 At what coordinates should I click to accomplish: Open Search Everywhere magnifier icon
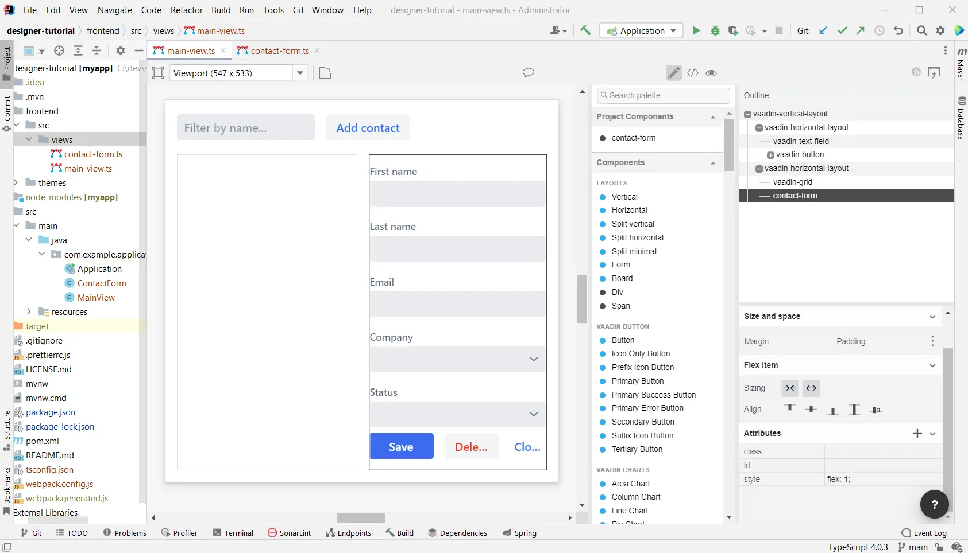pyautogui.click(x=921, y=31)
